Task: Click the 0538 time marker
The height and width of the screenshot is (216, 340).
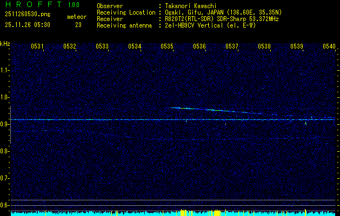Action: pyautogui.click(x=264, y=47)
